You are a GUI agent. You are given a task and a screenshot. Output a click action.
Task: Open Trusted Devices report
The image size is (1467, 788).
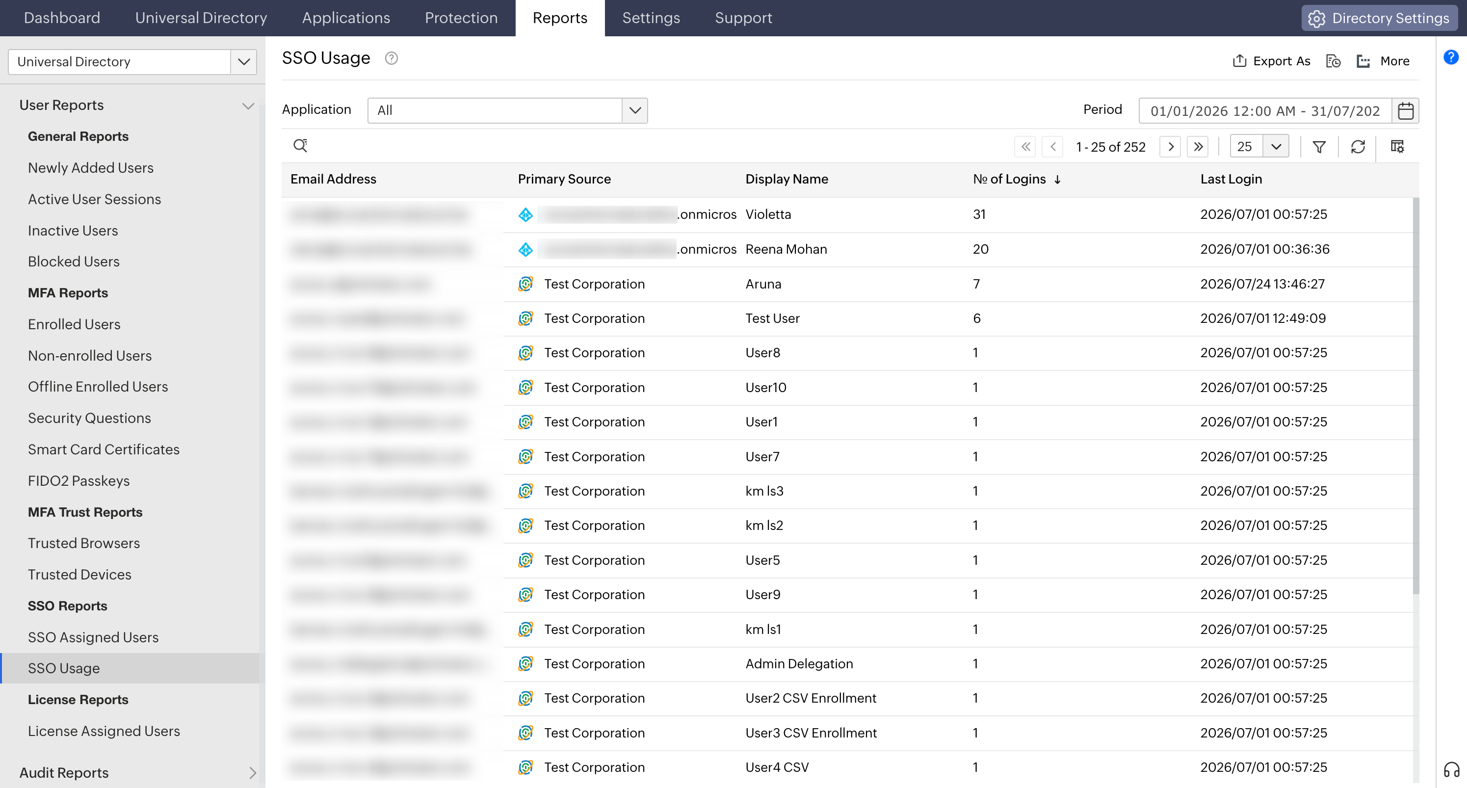pyautogui.click(x=79, y=575)
